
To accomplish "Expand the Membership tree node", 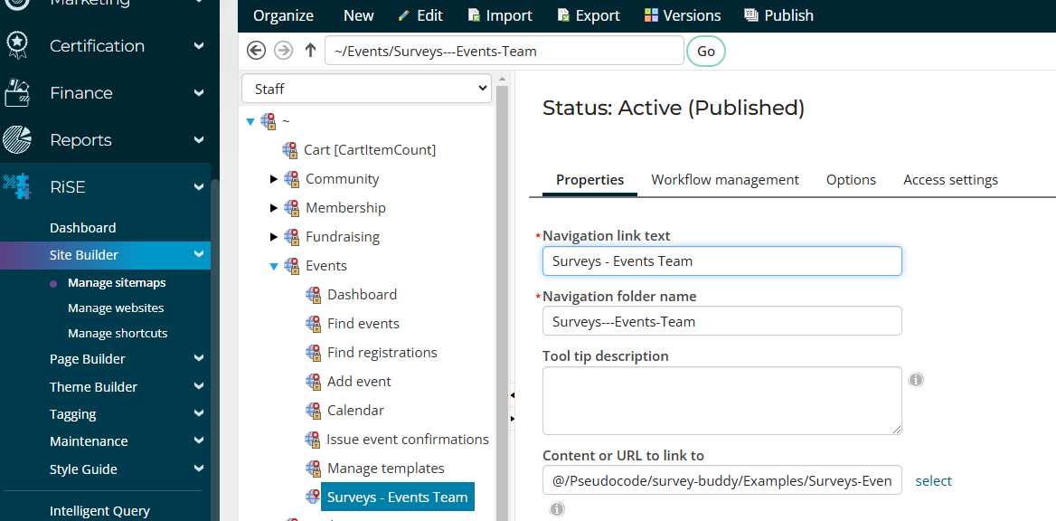I will pyautogui.click(x=273, y=208).
